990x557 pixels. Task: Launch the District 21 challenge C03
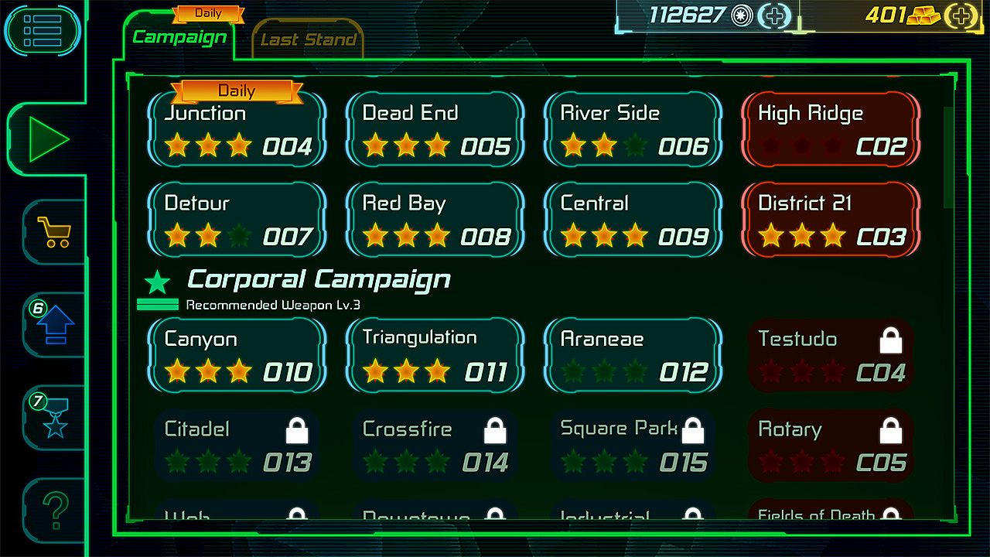click(831, 220)
